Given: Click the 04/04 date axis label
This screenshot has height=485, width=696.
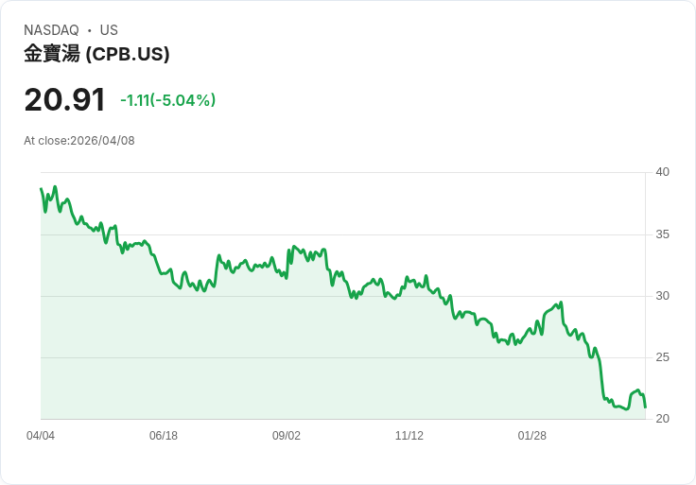Looking at the screenshot, I should [41, 436].
